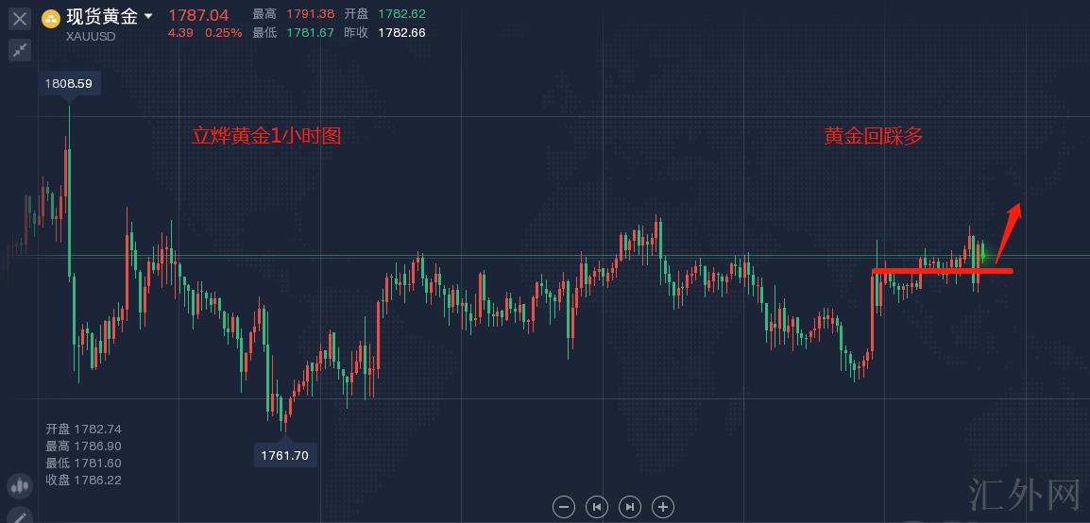Click candle 最低 value 1781.60
Viewport: 1090px width, 523px height.
click(x=98, y=464)
